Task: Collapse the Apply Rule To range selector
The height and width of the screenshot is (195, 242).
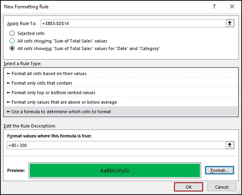Action: [x=230, y=23]
